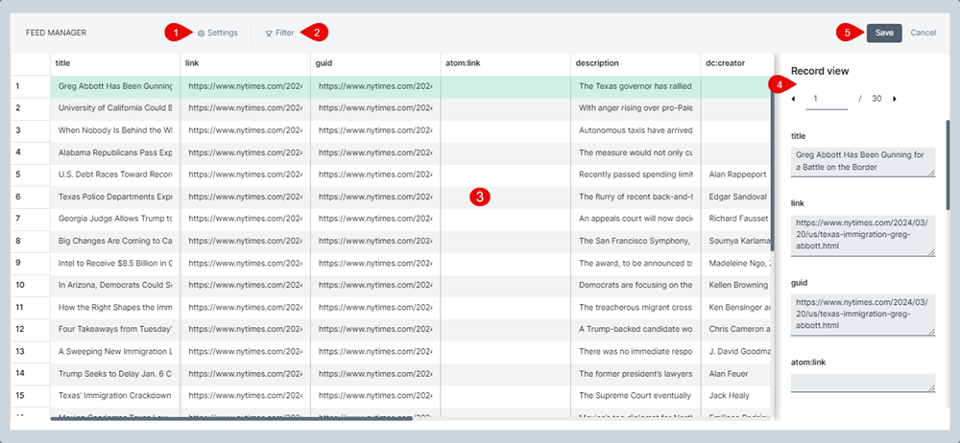Viewport: 960px width, 443px height.
Task: Select the 'Greg Abbott Has Been Gunning' title cell
Action: tap(115, 86)
